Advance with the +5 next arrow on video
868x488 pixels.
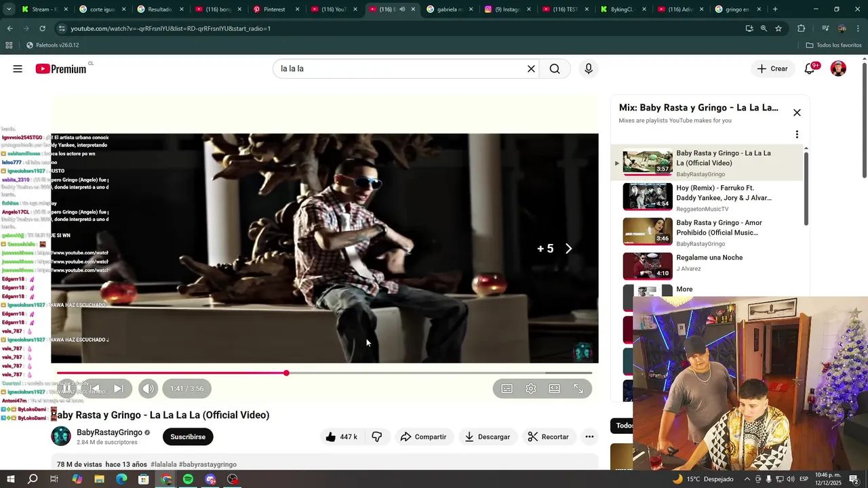pyautogui.click(x=568, y=249)
